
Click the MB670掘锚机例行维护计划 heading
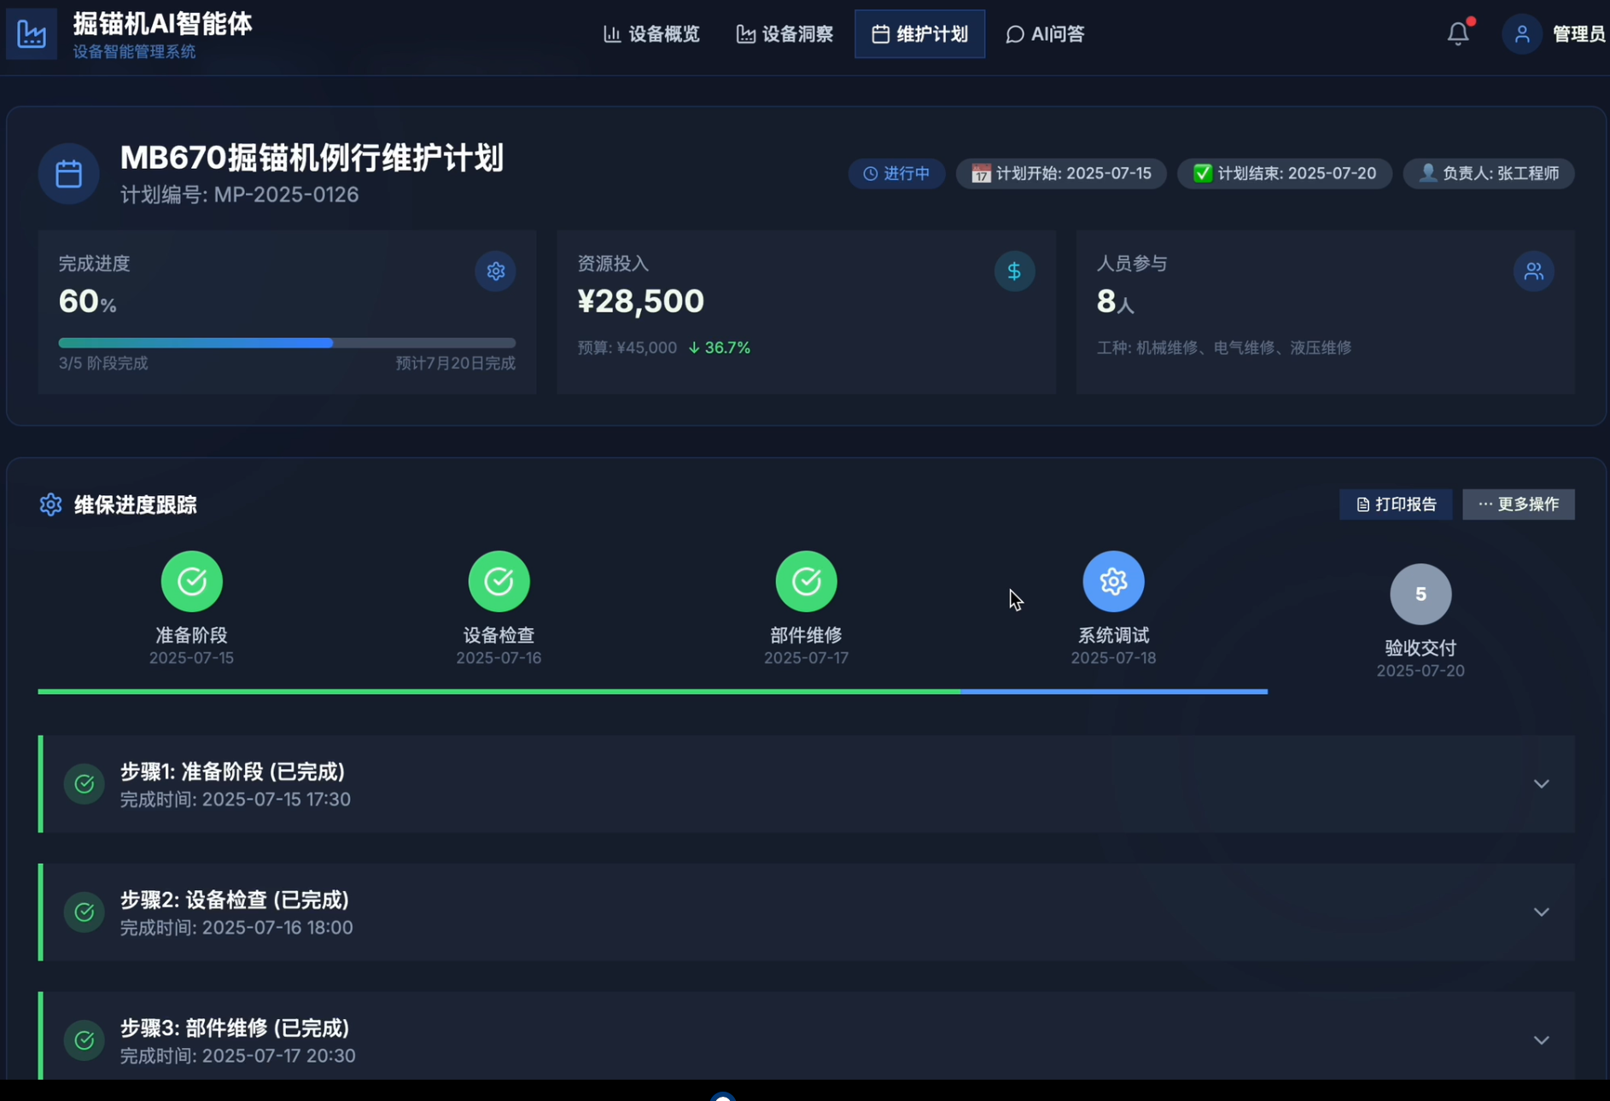[x=312, y=158]
